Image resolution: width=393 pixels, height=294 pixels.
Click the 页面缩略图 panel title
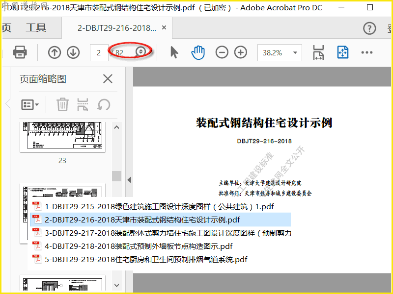pos(43,79)
